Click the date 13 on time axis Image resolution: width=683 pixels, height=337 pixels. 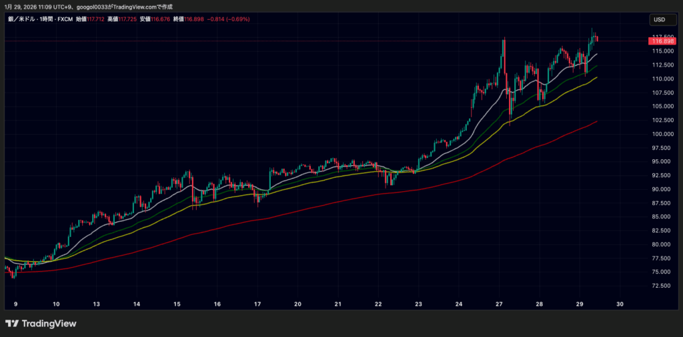tap(97, 304)
